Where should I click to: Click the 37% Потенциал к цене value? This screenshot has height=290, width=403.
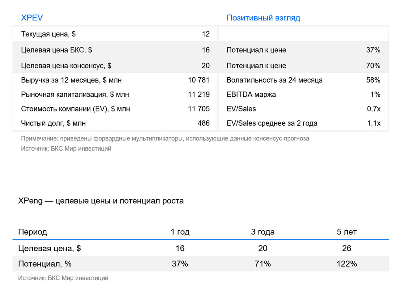tap(373, 50)
